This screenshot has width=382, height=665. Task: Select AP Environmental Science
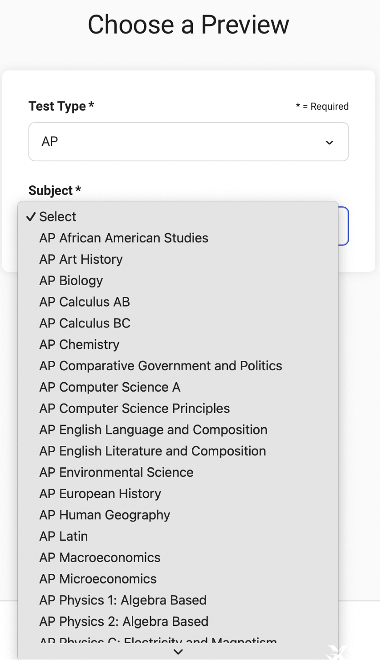coord(178,473)
